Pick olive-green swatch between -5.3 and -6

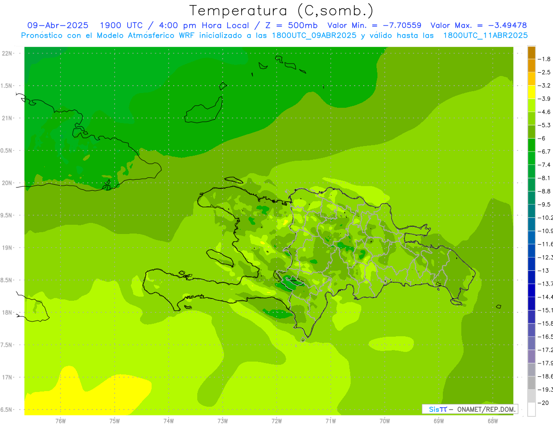pos(531,132)
